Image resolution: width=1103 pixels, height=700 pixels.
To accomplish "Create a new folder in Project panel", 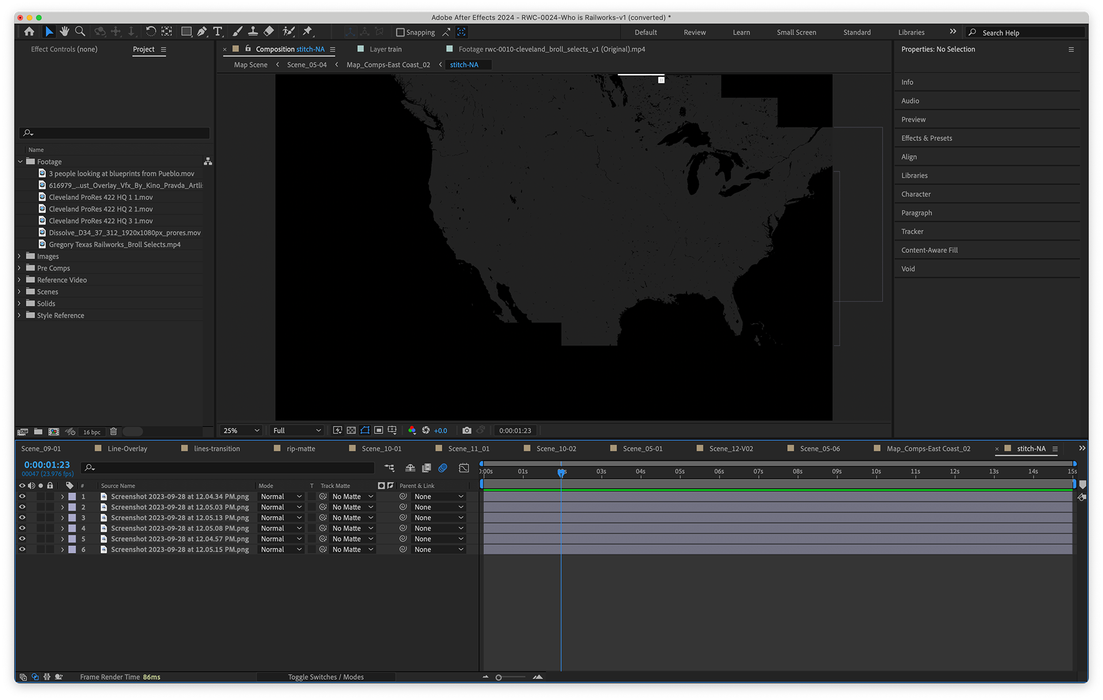I will (x=38, y=432).
